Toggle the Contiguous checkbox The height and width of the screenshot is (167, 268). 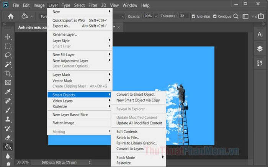[215, 16]
